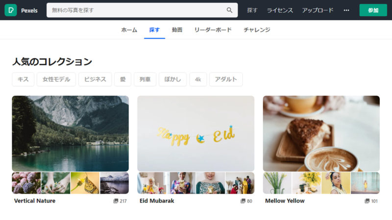This screenshot has width=392, height=220.
Task: Select the ビジネス tag chip
Action: coord(95,79)
